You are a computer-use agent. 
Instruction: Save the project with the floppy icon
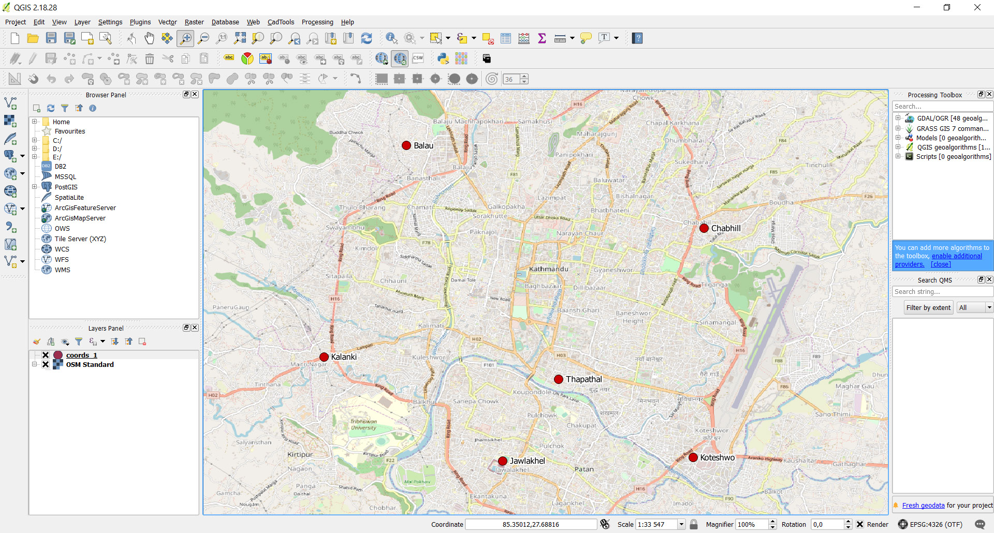pyautogui.click(x=51, y=38)
